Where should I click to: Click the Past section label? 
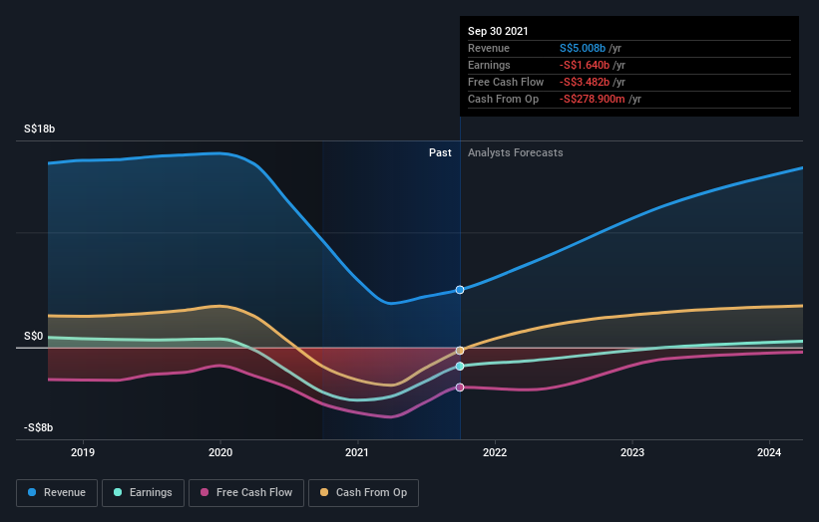click(440, 152)
